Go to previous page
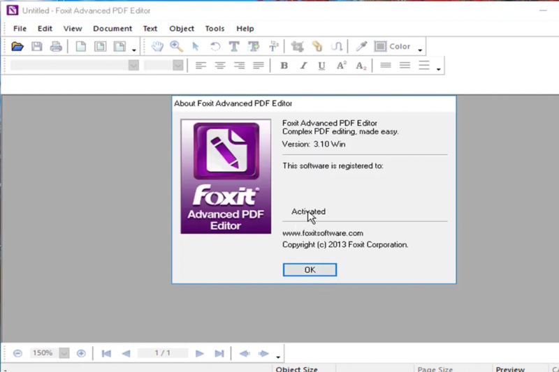 126,353
